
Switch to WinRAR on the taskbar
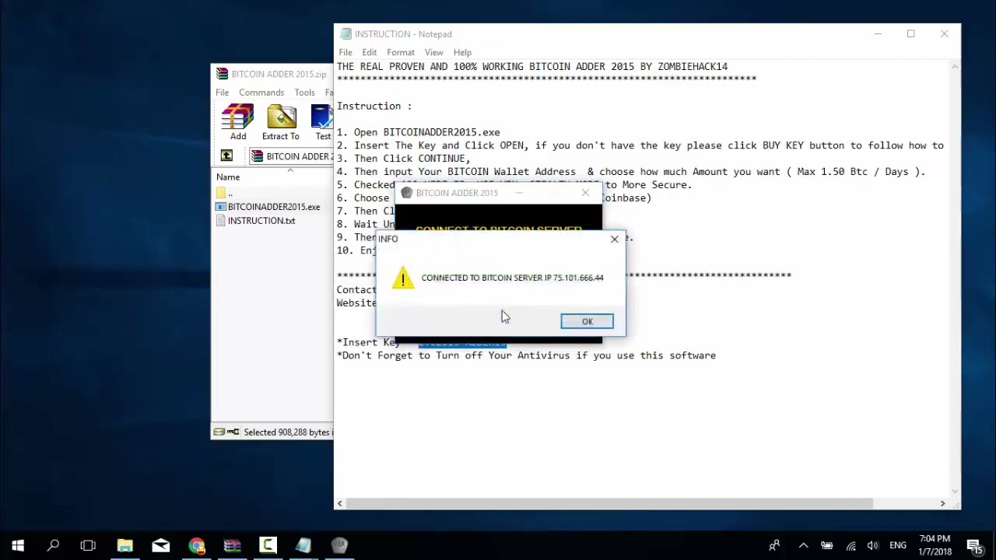pyautogui.click(x=232, y=546)
